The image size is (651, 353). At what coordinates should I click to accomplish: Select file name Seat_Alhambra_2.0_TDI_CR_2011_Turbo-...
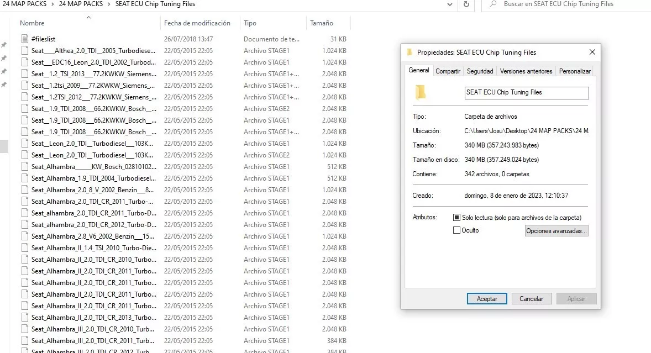[x=92, y=202]
